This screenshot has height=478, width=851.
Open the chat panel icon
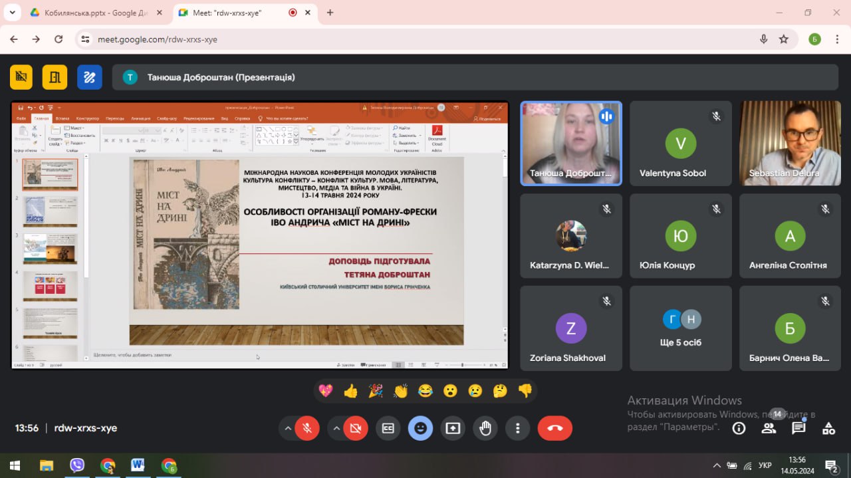pos(798,428)
